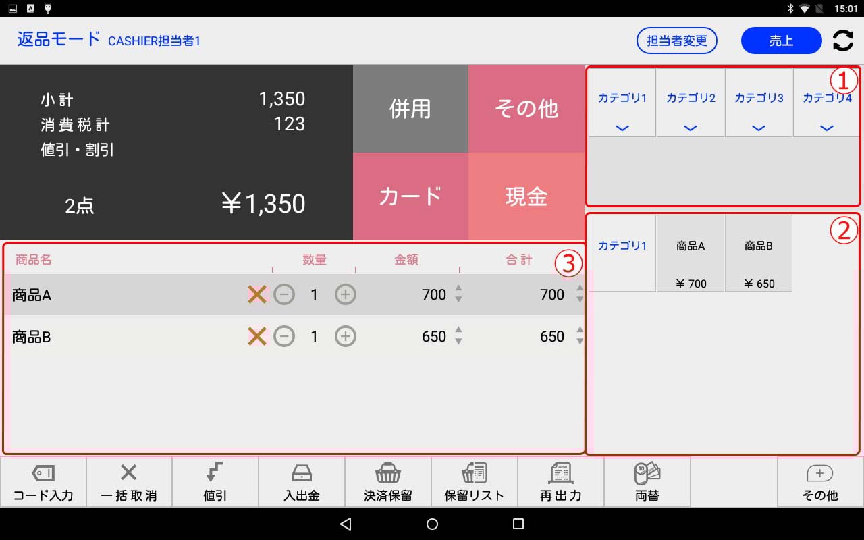Increase 商品A quantity with plus
This screenshot has width=864, height=540.
click(x=346, y=294)
